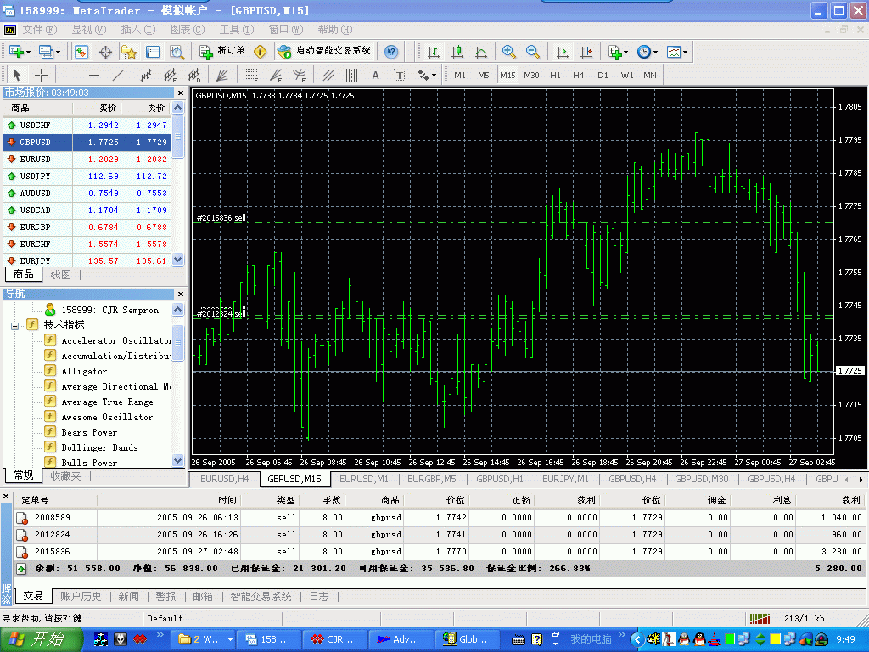Image resolution: width=869 pixels, height=652 pixels.
Task: Switch chart to candlestick display
Action: 457,52
